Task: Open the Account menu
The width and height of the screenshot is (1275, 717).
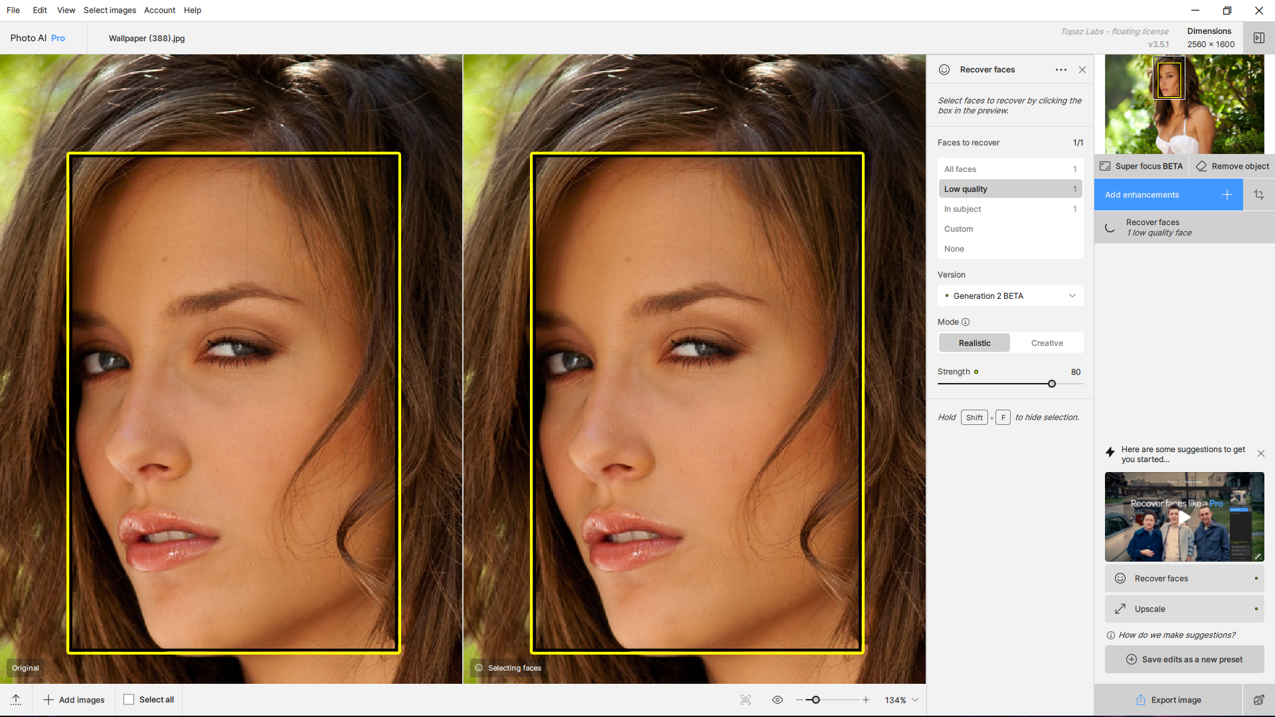Action: 159,10
